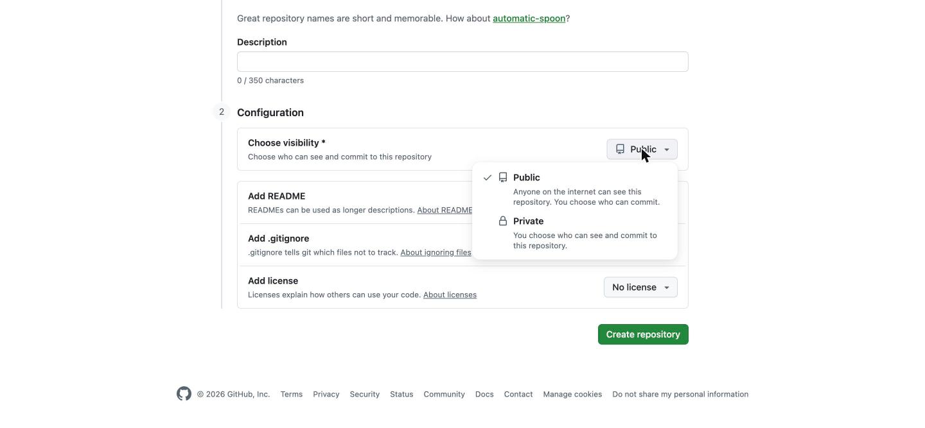Click the GitHub logo in the footer

click(184, 394)
